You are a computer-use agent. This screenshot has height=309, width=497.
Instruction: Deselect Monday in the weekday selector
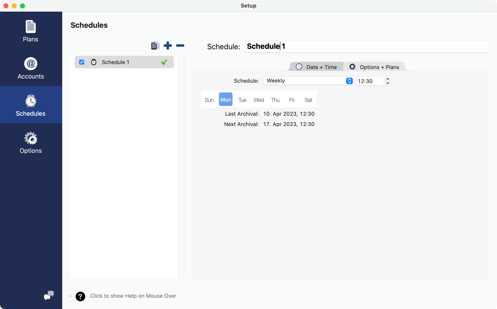point(226,100)
